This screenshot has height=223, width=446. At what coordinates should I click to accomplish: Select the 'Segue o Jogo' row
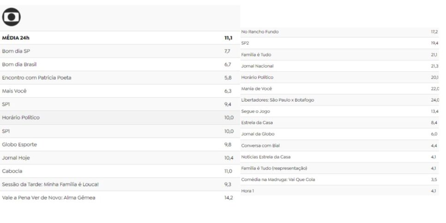340,111
